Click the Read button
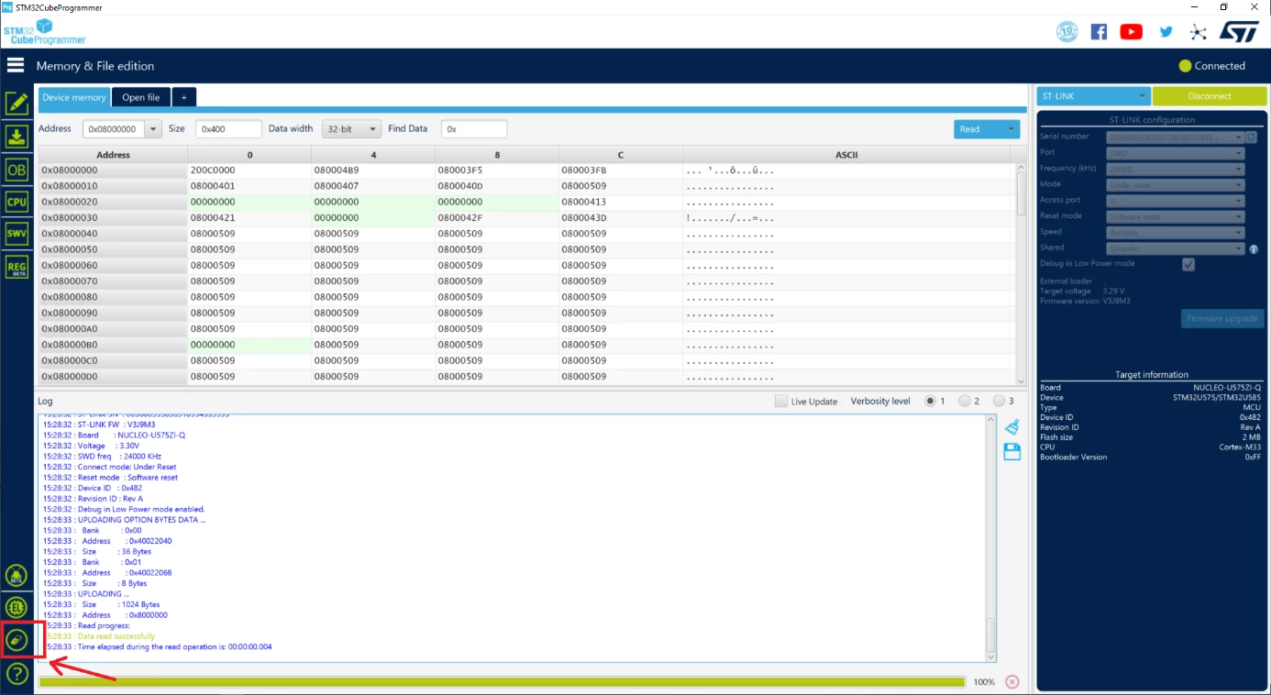This screenshot has width=1271, height=695. click(x=978, y=129)
